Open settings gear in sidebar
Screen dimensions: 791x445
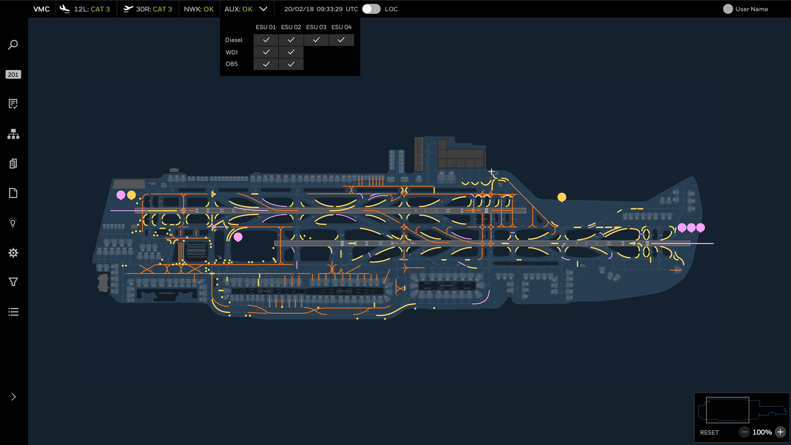click(x=13, y=253)
